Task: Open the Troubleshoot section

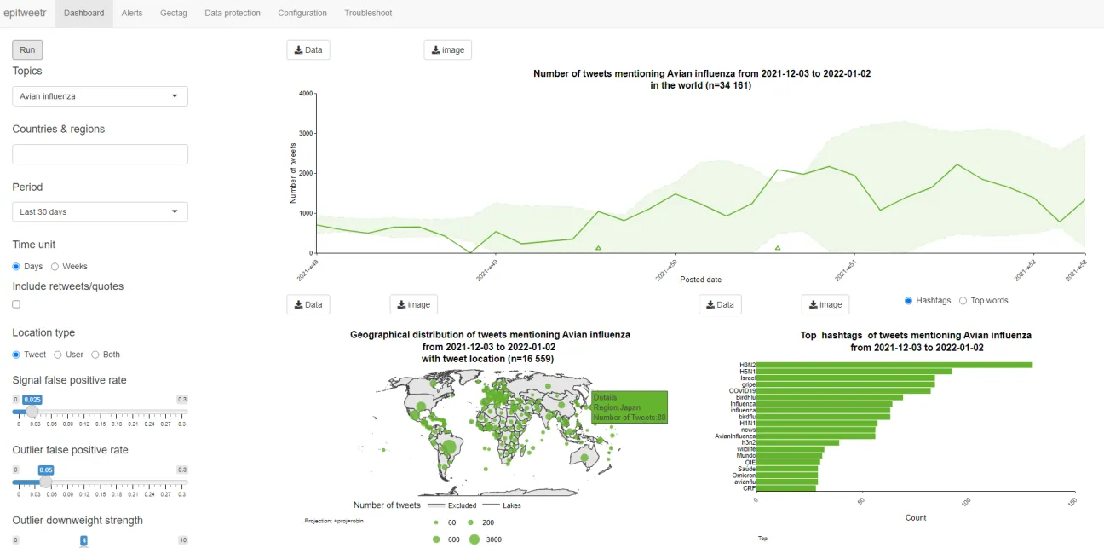Action: pyautogui.click(x=368, y=13)
